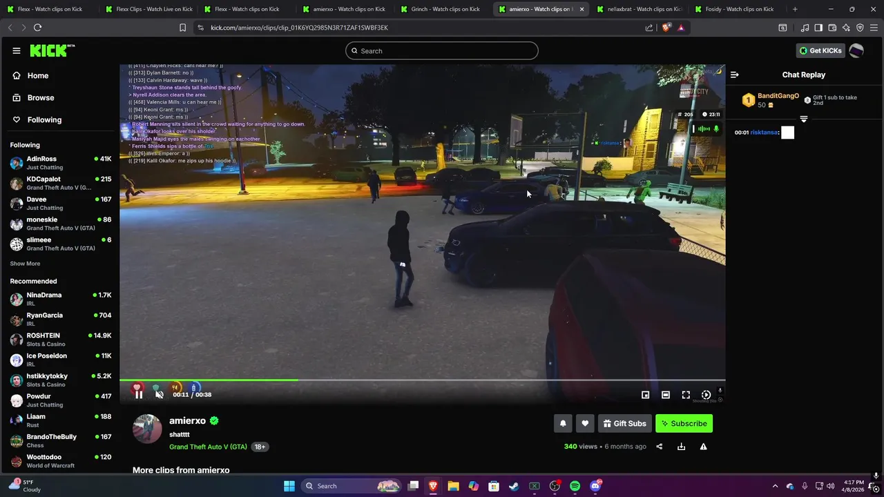Image resolution: width=884 pixels, height=497 pixels.
Task: Seek on the video progress bar
Action: tap(422, 380)
